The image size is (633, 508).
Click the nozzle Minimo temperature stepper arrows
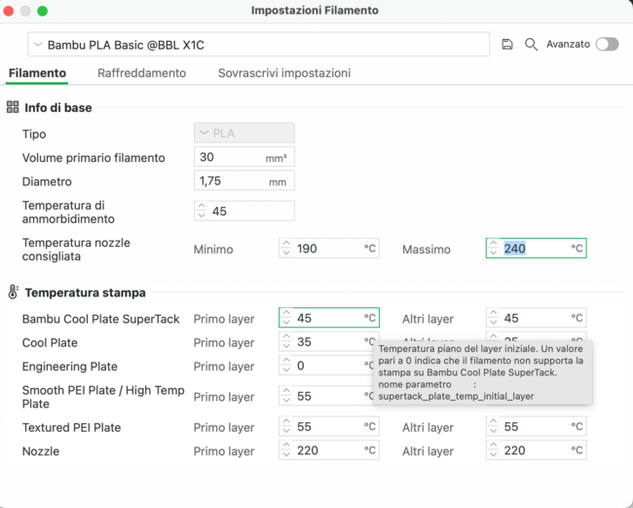[286, 249]
